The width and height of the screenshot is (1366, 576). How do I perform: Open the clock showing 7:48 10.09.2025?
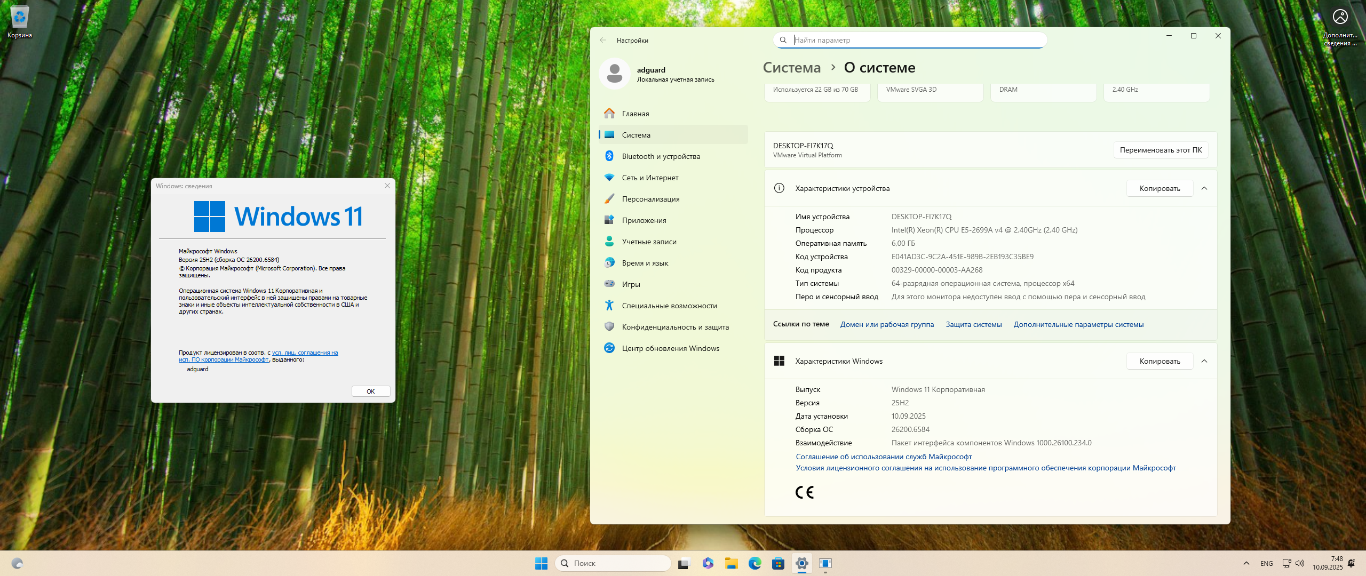click(x=1328, y=563)
